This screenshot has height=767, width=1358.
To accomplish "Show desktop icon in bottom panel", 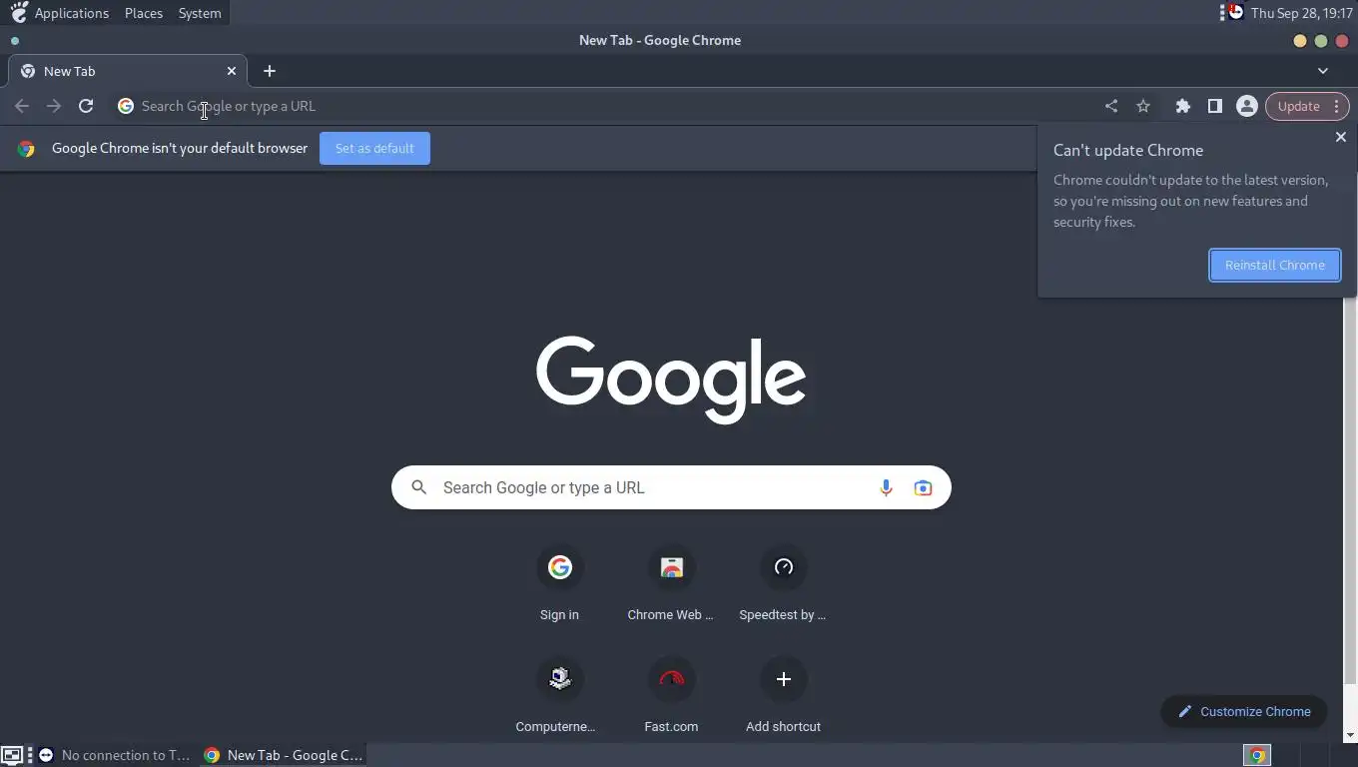I will [x=12, y=755].
